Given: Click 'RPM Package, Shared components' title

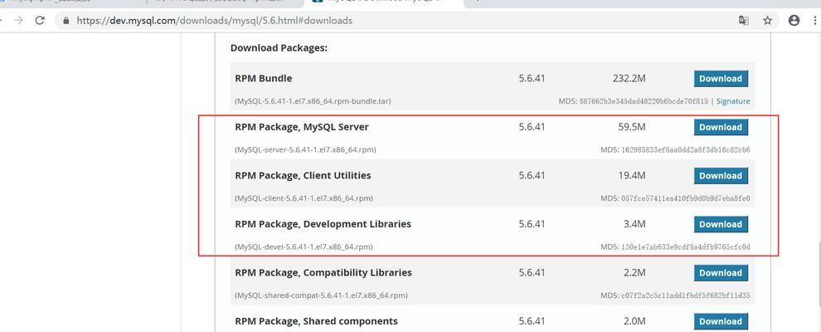Looking at the screenshot, I should [316, 321].
